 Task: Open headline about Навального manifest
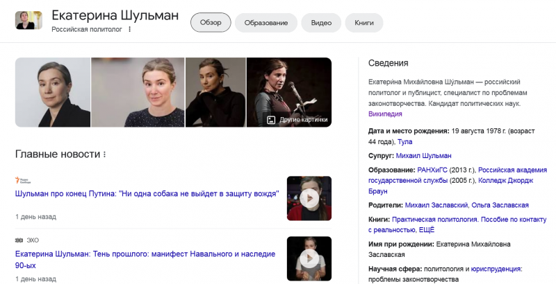coord(145,259)
